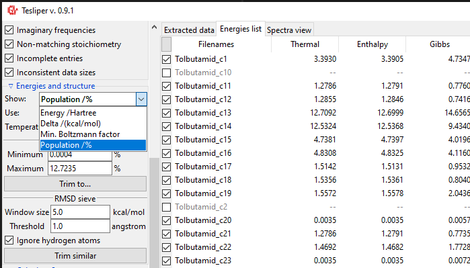The image size is (470, 268).
Task: Click the Filenames column header
Action: [x=216, y=44]
